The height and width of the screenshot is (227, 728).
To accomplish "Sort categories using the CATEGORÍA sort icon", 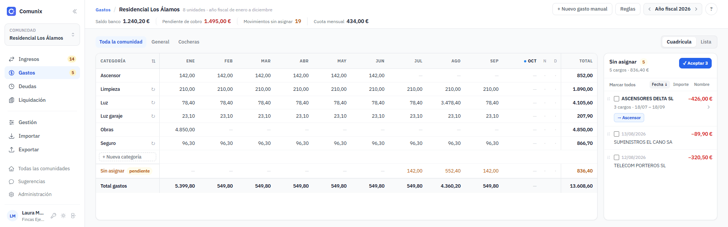I will tap(154, 61).
